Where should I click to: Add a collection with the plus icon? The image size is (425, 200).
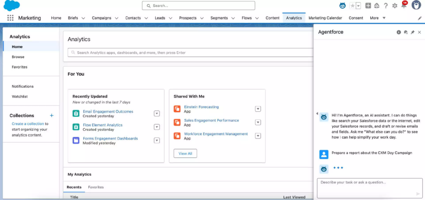[x=52, y=116]
